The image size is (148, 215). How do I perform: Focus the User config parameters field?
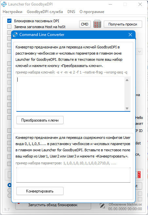pyautogui.click(x=73, y=175)
